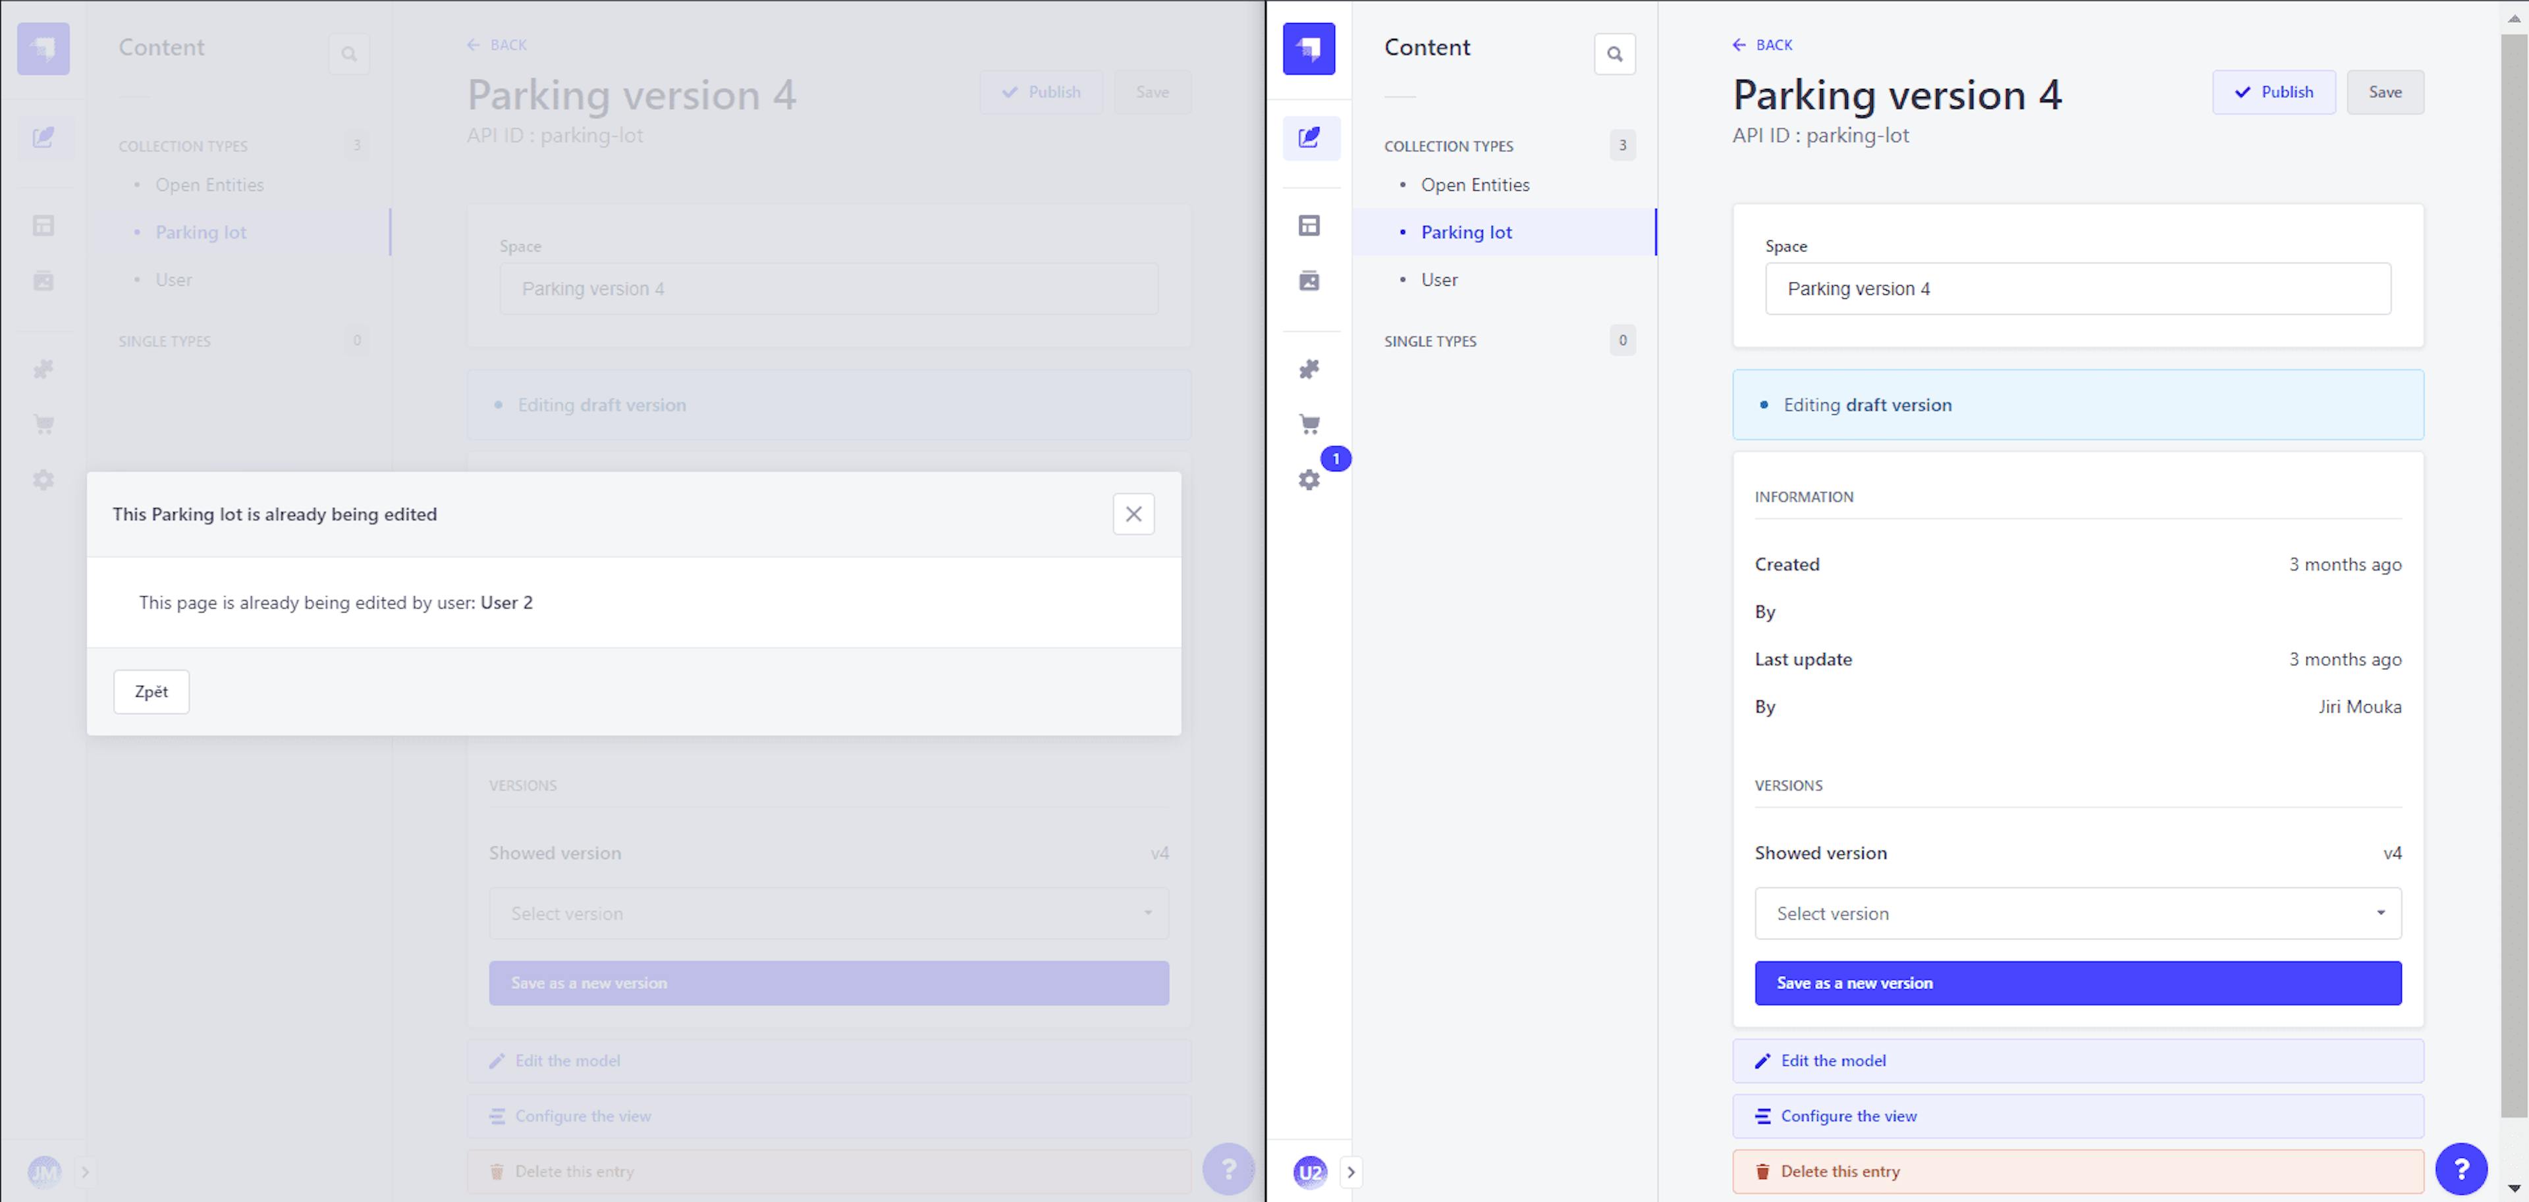Click the sidebar collapse arrow toggle
The image size is (2529, 1202).
tap(1350, 1171)
